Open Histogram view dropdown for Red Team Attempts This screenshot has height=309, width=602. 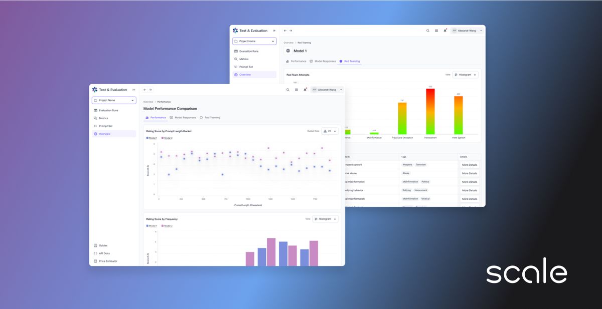(466, 75)
